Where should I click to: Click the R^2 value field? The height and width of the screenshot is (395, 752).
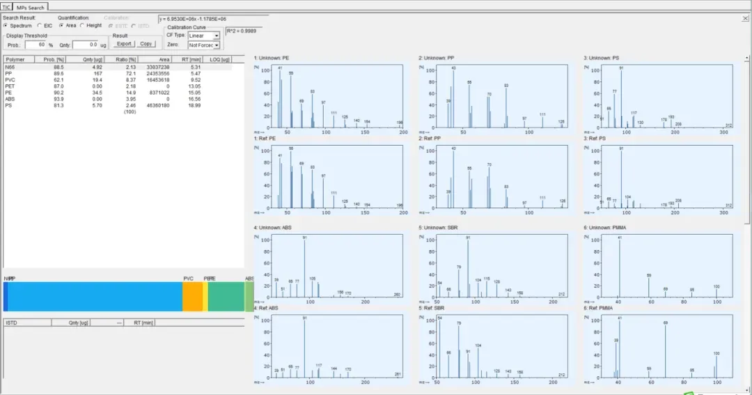[x=244, y=31]
